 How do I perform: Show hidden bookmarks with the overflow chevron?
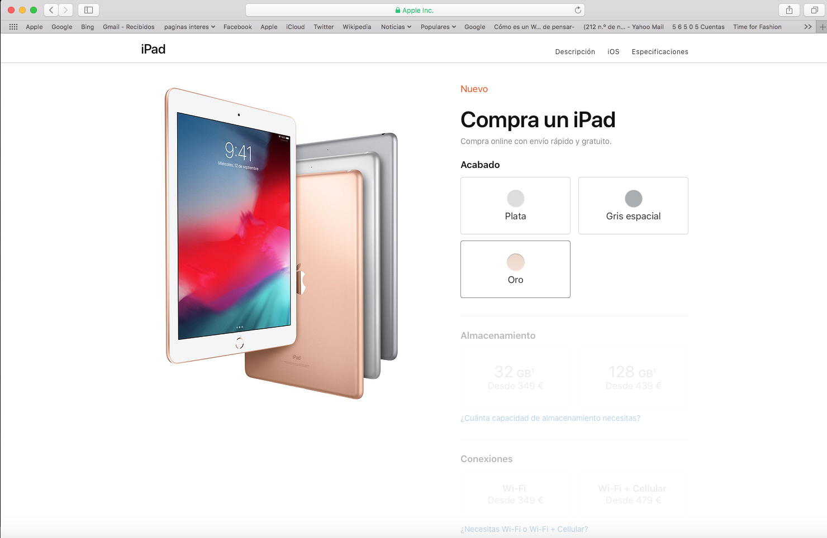(808, 27)
